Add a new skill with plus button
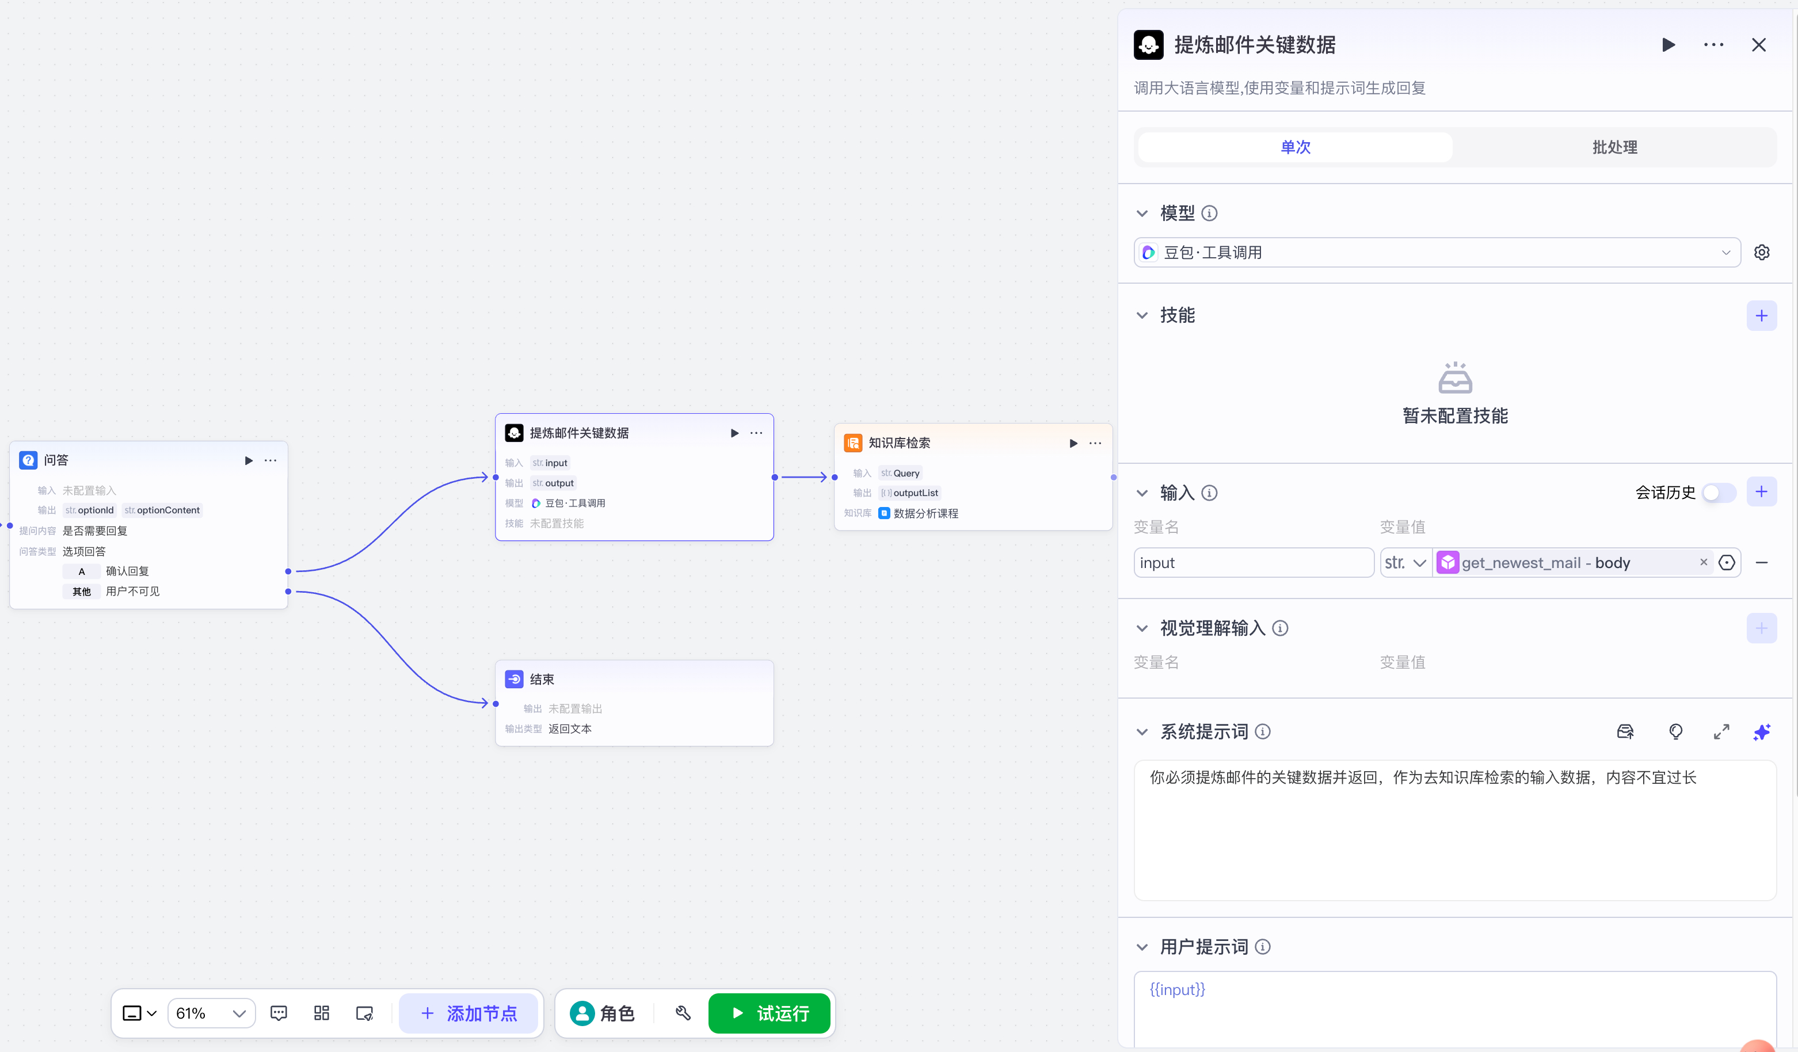This screenshot has width=1798, height=1052. point(1761,315)
